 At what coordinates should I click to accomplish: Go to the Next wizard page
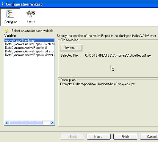[x=99, y=137]
